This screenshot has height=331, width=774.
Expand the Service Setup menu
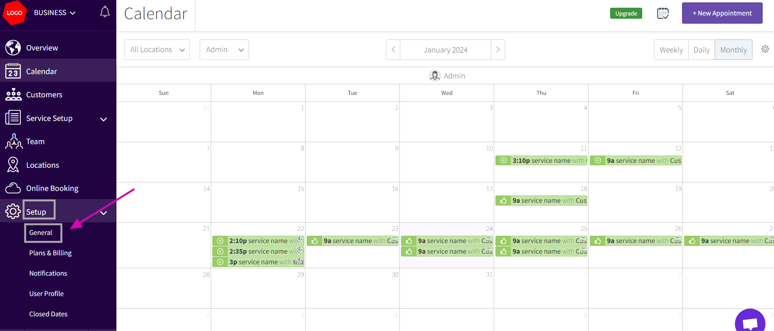coord(103,119)
